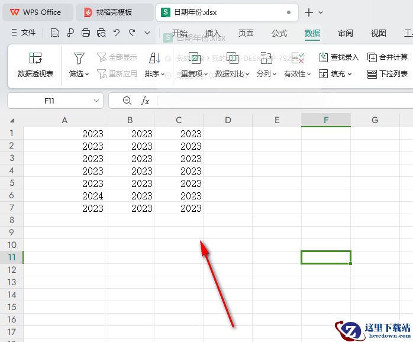Image resolution: width=413 pixels, height=342 pixels.
Task: Click cell B4 containing 2023
Action: tap(130, 171)
